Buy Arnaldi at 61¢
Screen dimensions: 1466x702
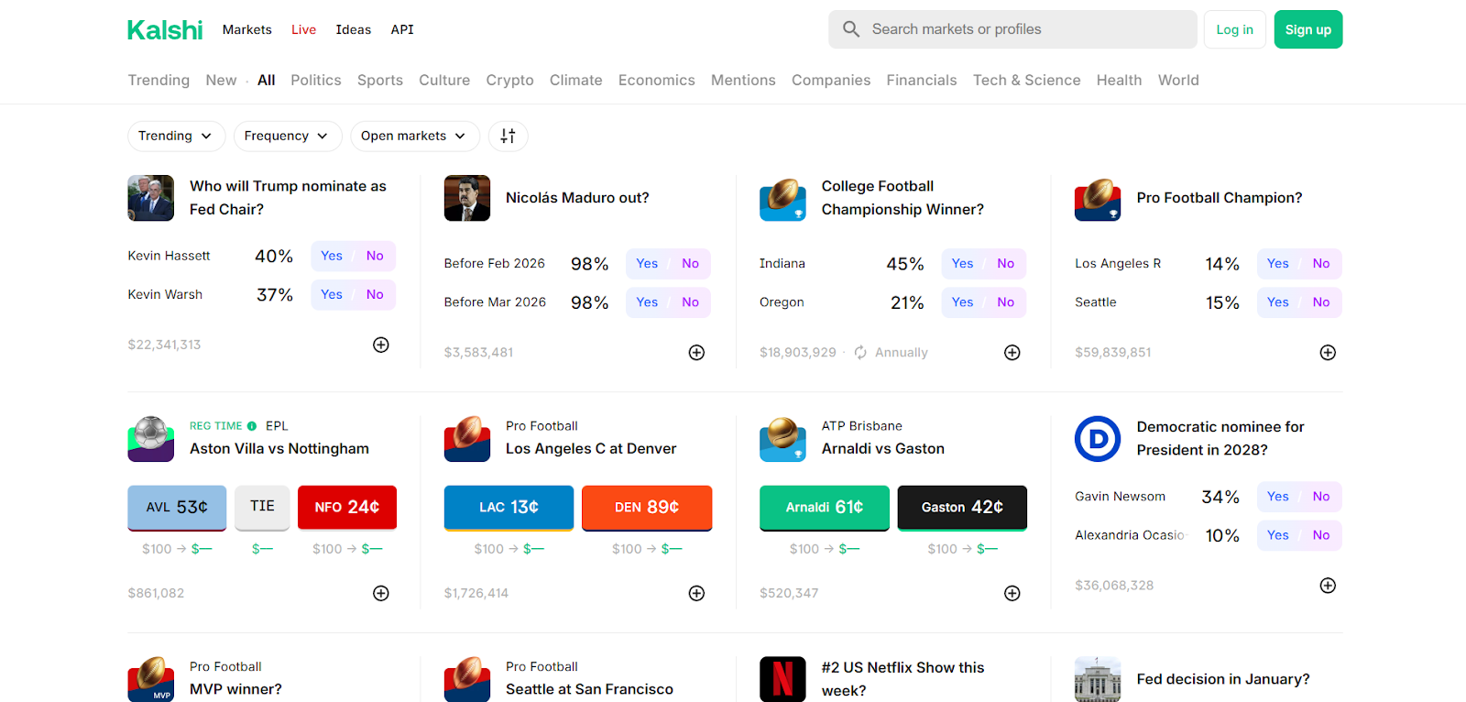coord(825,508)
